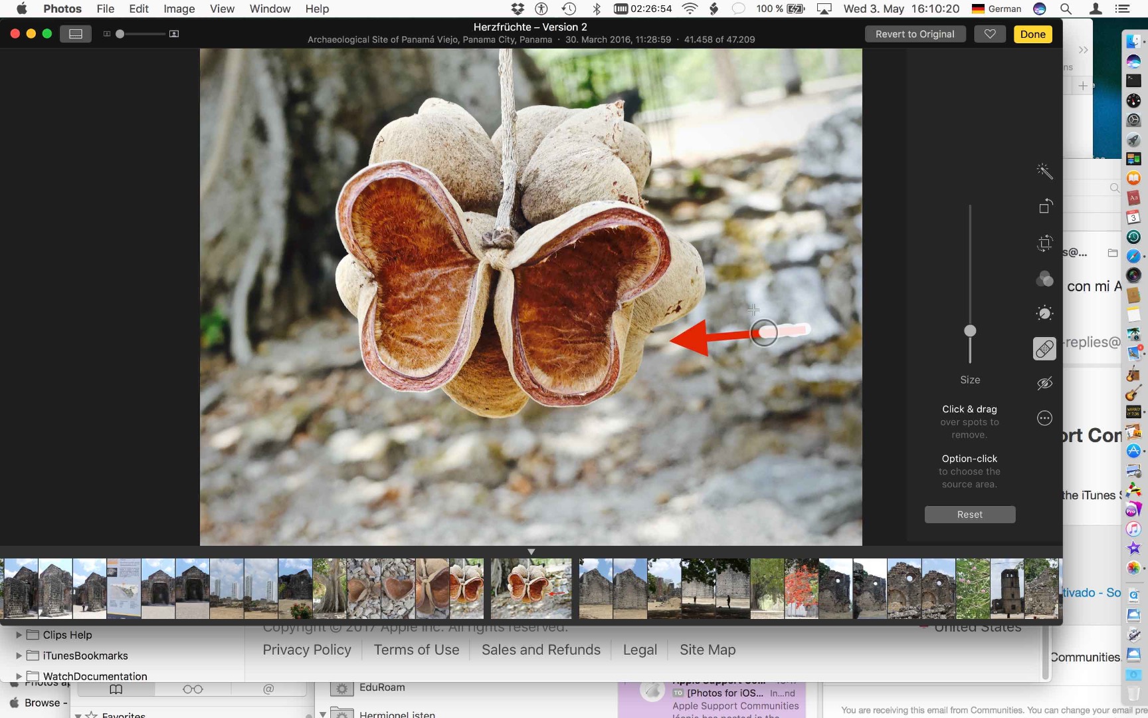1148x718 pixels.
Task: Select the Adjust dial tool
Action: click(x=1044, y=313)
